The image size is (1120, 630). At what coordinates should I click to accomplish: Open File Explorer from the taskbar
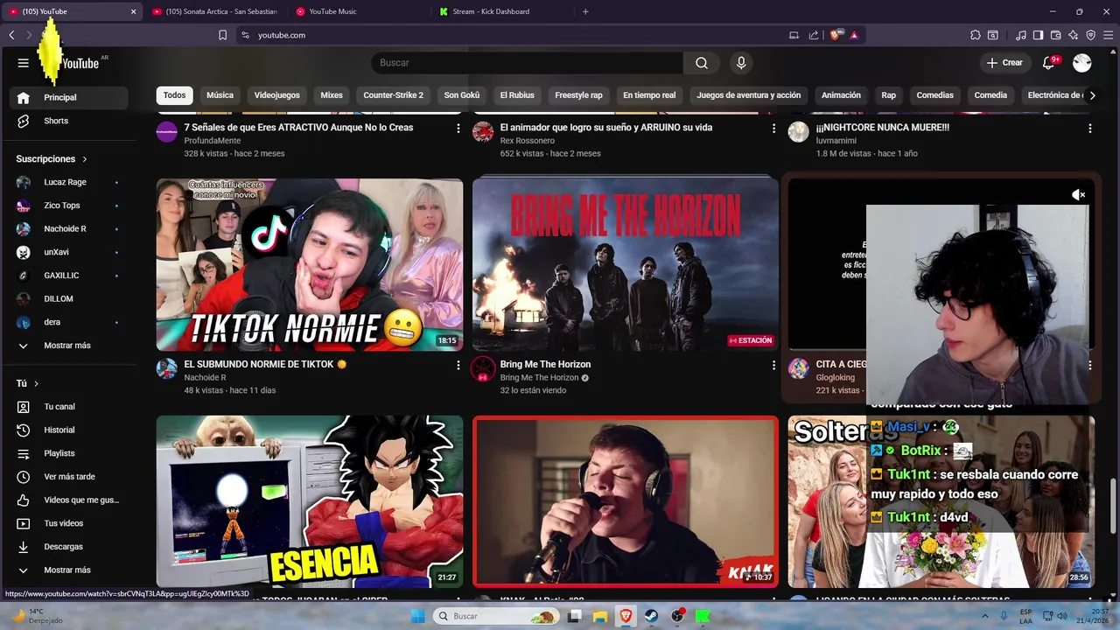(x=600, y=616)
